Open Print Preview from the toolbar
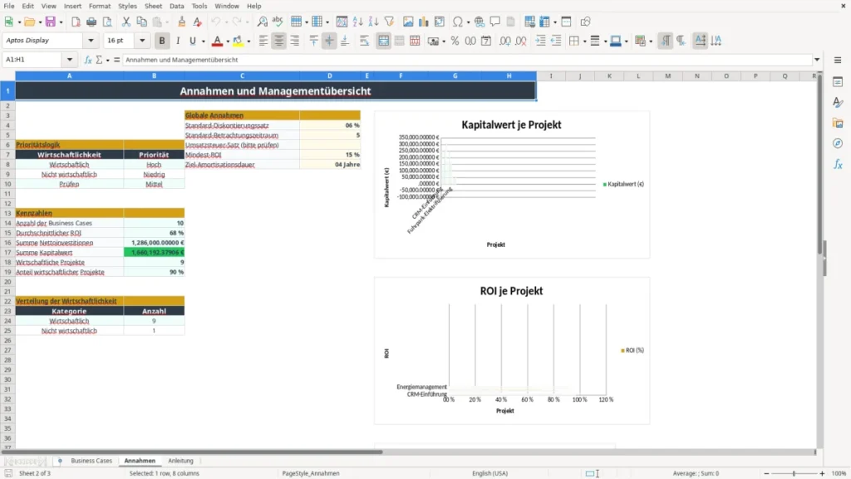The width and height of the screenshot is (851, 479). tap(107, 22)
